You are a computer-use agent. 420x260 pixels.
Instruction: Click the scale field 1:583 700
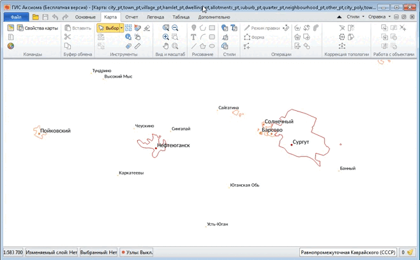[x=13, y=252]
